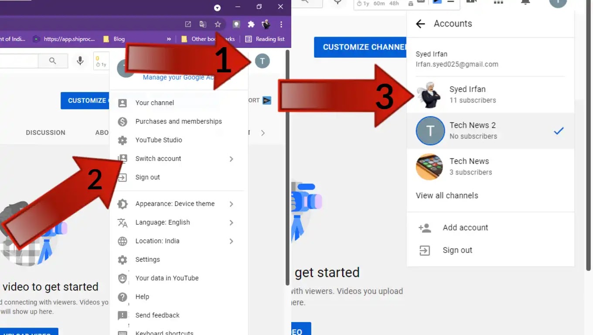593x335 pixels.
Task: Click Sign out in the Accounts panel
Action: pos(491,250)
